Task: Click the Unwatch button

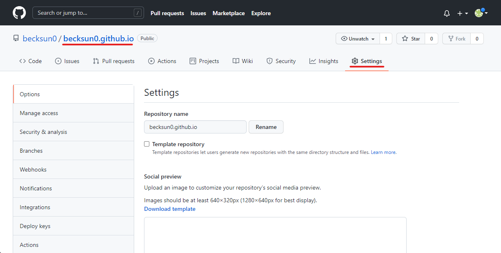Action: click(358, 38)
